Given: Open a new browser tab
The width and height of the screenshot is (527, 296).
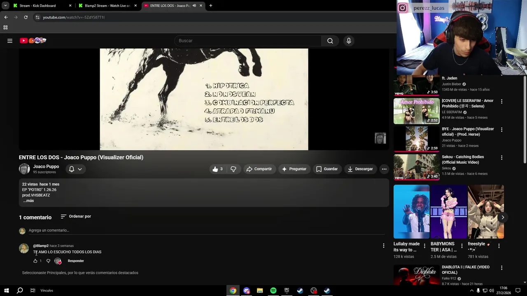Looking at the screenshot, I should point(211,6).
